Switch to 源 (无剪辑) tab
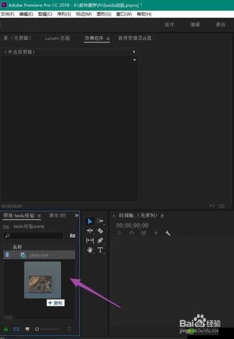The height and width of the screenshot is (339, 234). pos(17,38)
